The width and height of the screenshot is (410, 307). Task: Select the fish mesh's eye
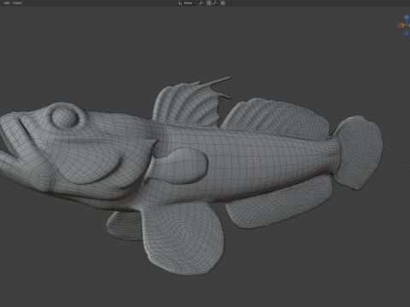click(65, 117)
